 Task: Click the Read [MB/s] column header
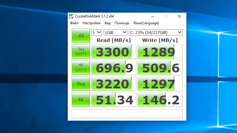[x=113, y=40]
